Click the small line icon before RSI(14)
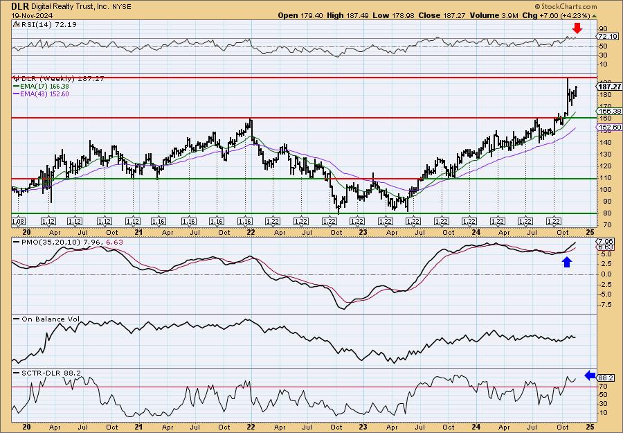 (16, 24)
